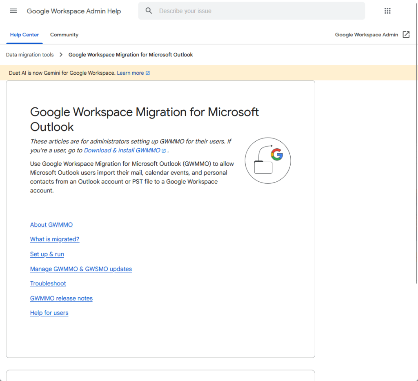The height and width of the screenshot is (381, 418).
Task: Focus the Describe your issue search field
Action: point(251,11)
